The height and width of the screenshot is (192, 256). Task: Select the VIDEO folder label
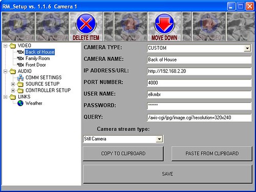click(x=25, y=46)
